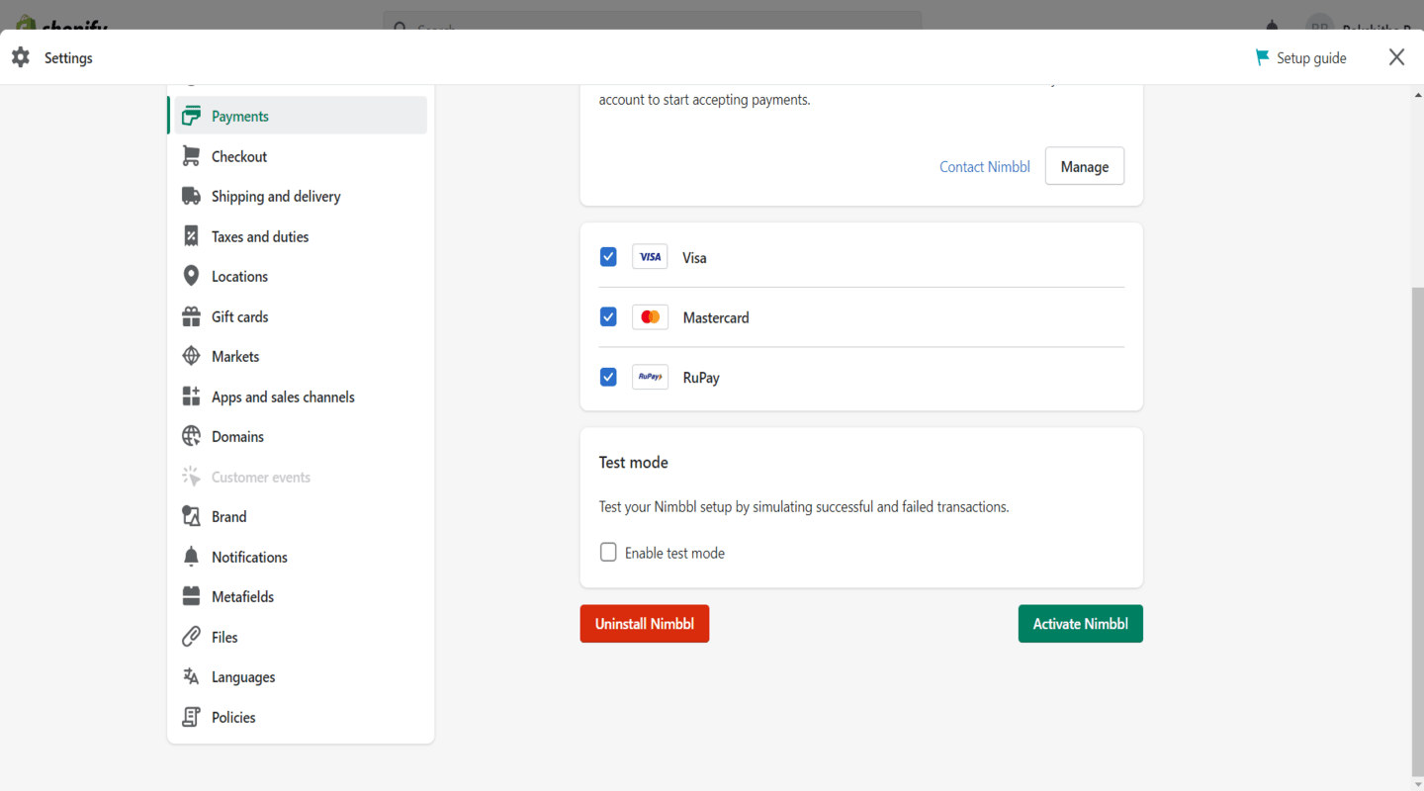Image resolution: width=1424 pixels, height=791 pixels.
Task: Click the Notifications bell icon in sidebar
Action: [x=191, y=557]
